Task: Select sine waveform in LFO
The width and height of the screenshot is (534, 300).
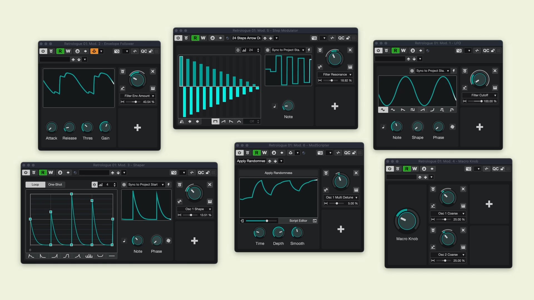Action: pos(383,110)
